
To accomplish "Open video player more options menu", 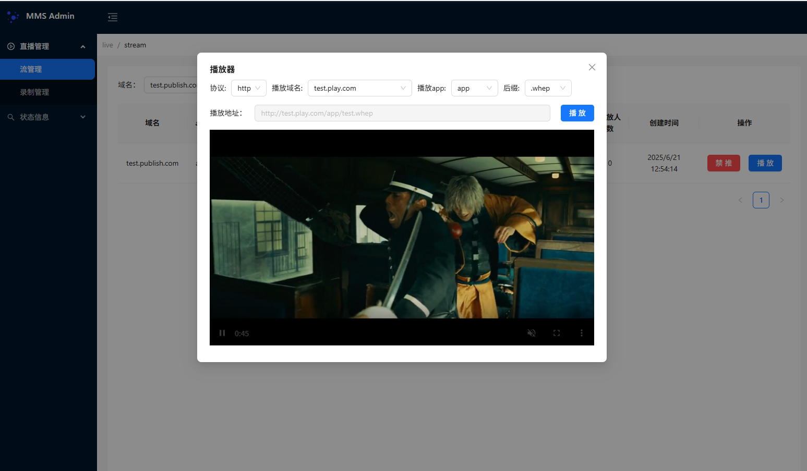I will 582,333.
